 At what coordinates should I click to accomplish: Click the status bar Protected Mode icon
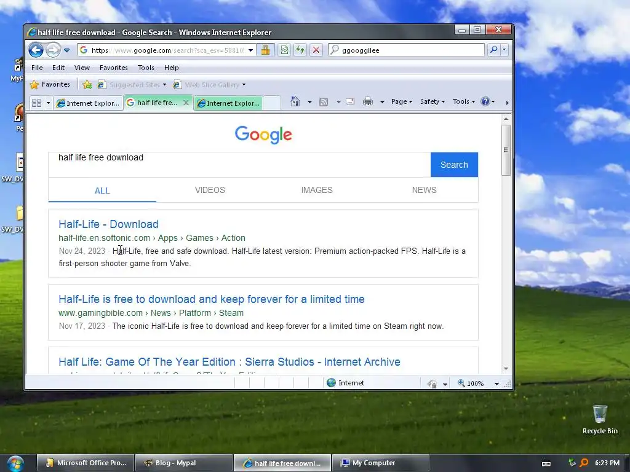click(433, 383)
